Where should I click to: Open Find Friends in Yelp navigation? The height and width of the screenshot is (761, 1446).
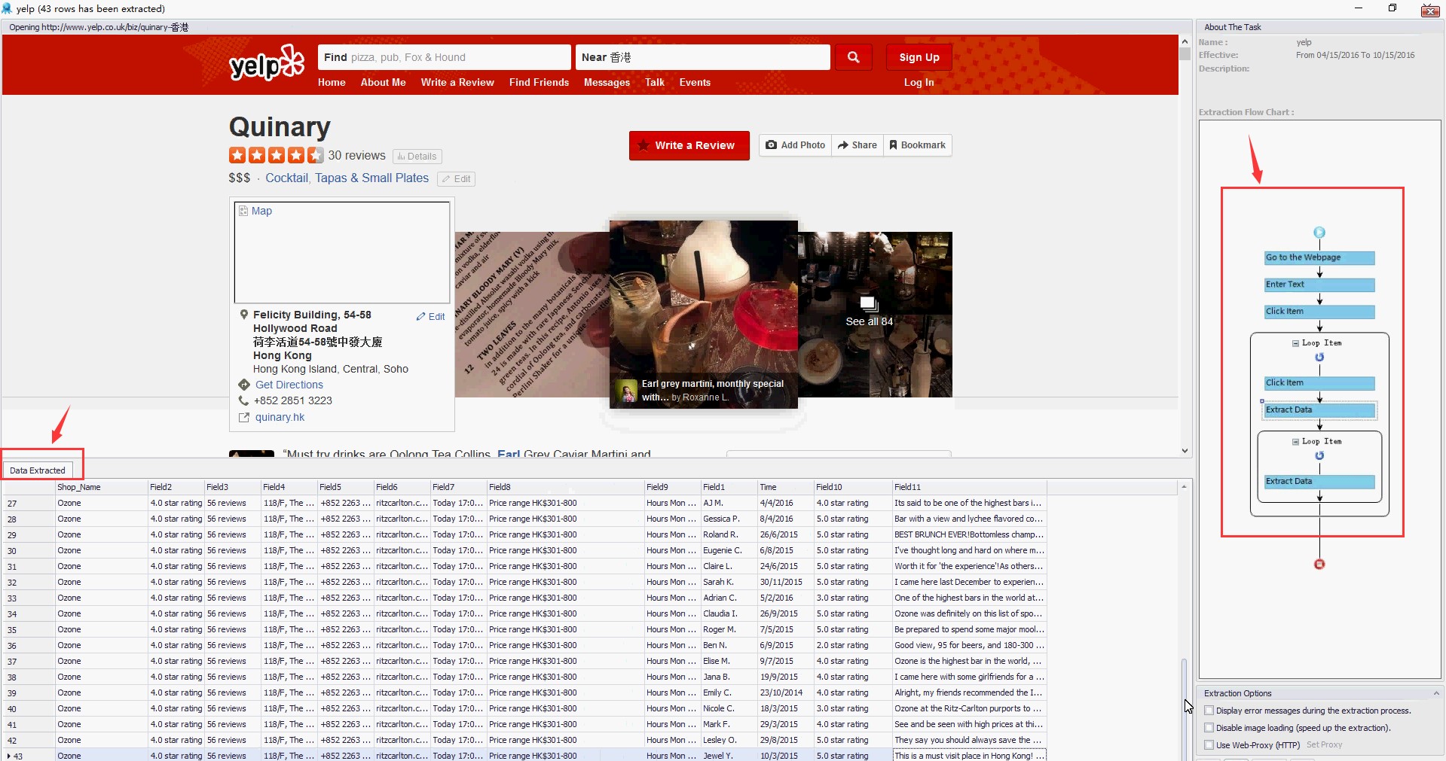(539, 83)
